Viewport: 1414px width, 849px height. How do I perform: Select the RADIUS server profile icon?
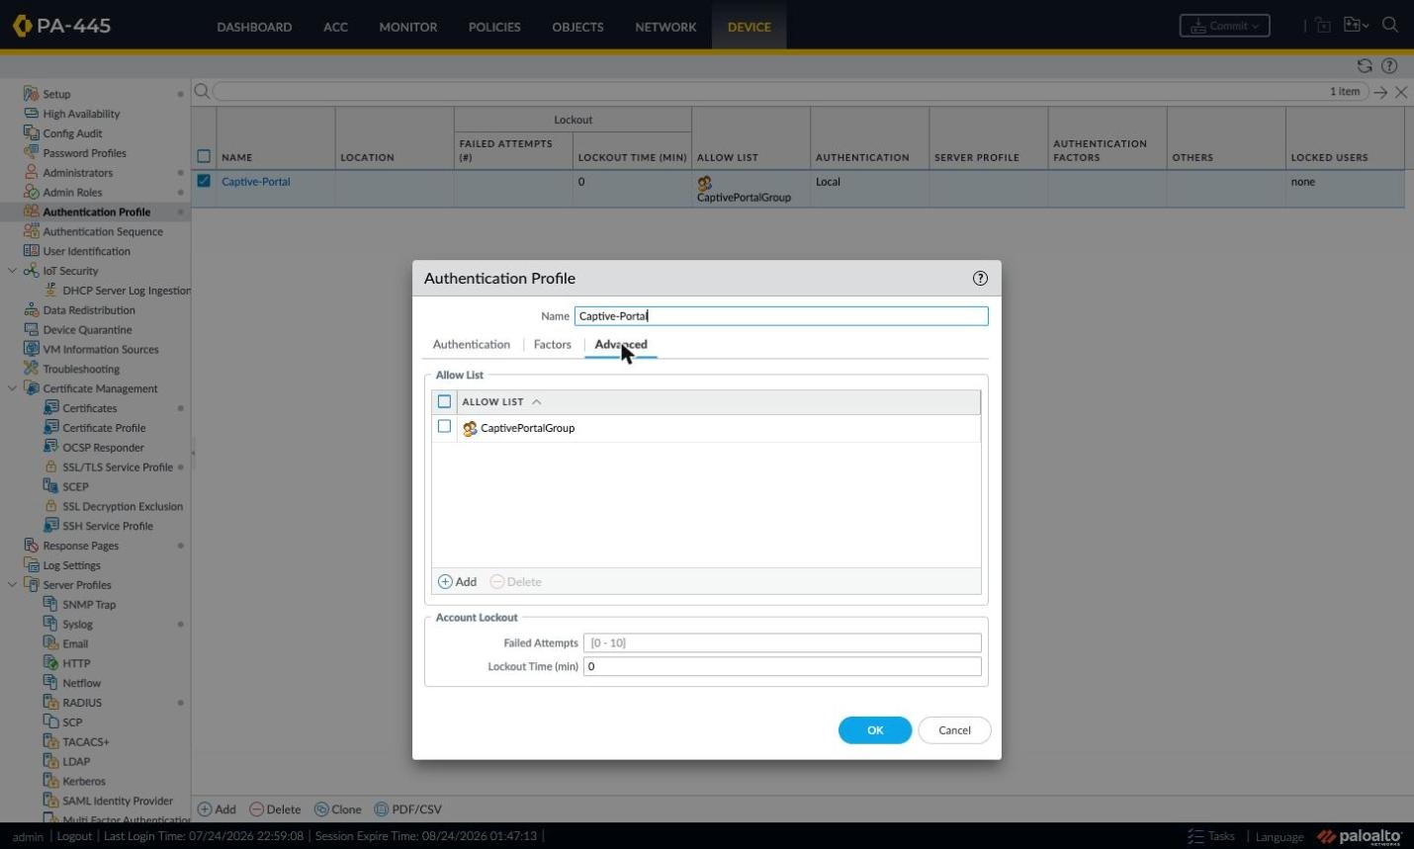[51, 703]
